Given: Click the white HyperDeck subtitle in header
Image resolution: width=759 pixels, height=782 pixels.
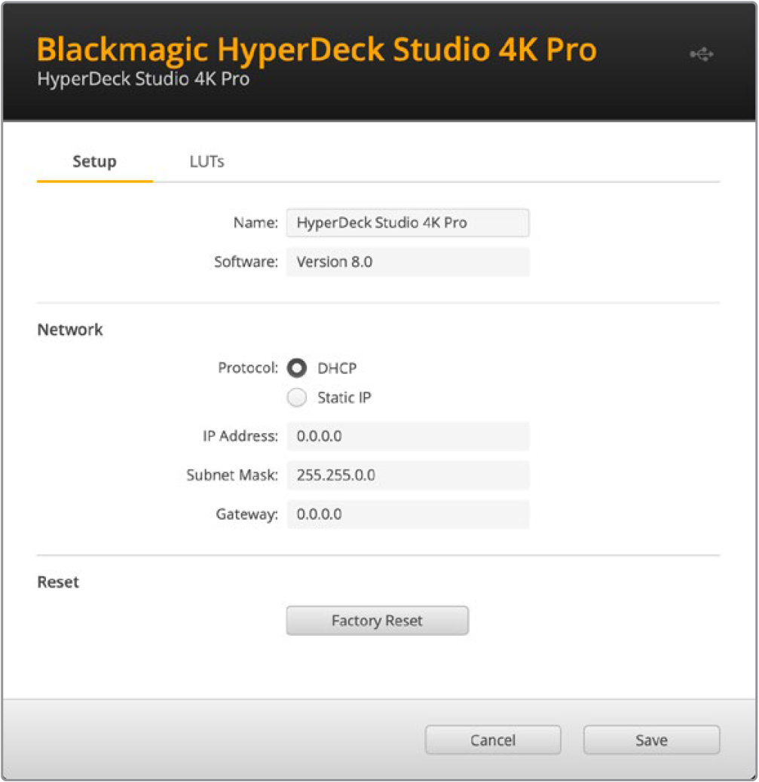Looking at the screenshot, I should tap(143, 79).
